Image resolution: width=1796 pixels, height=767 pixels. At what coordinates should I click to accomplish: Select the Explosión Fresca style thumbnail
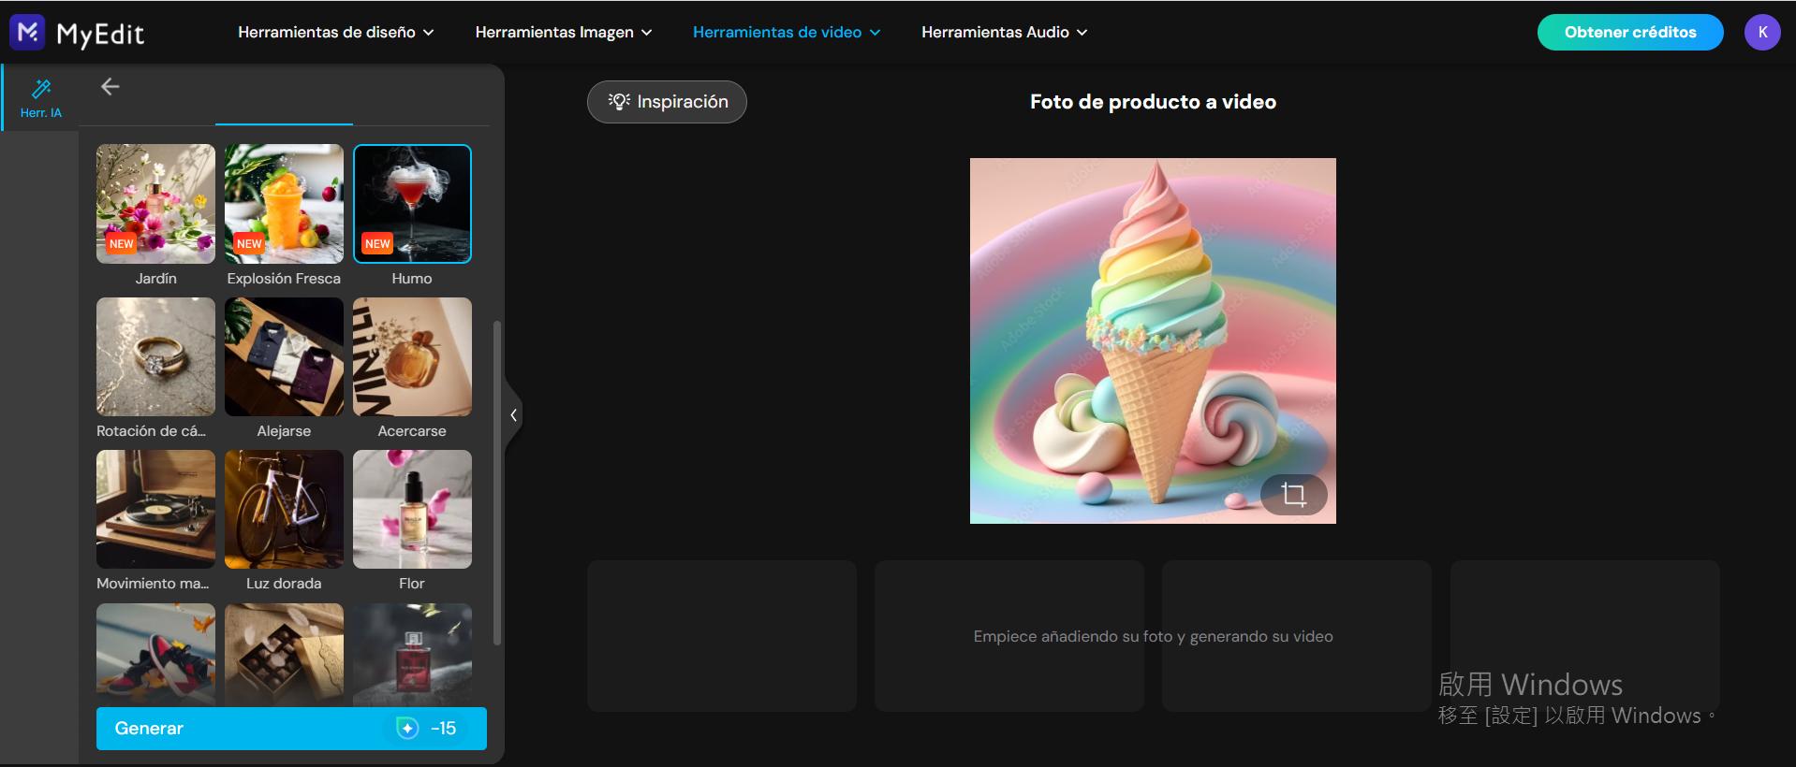(x=284, y=204)
